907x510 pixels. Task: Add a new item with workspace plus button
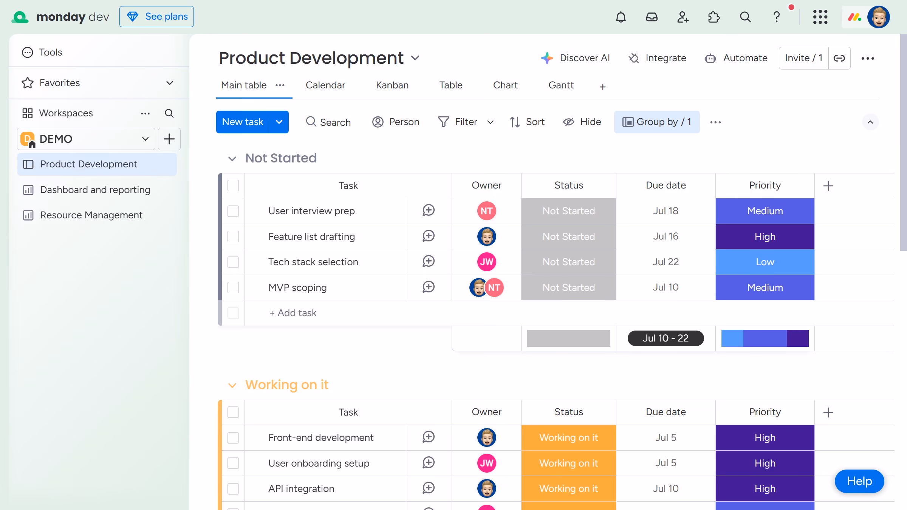[x=169, y=139]
